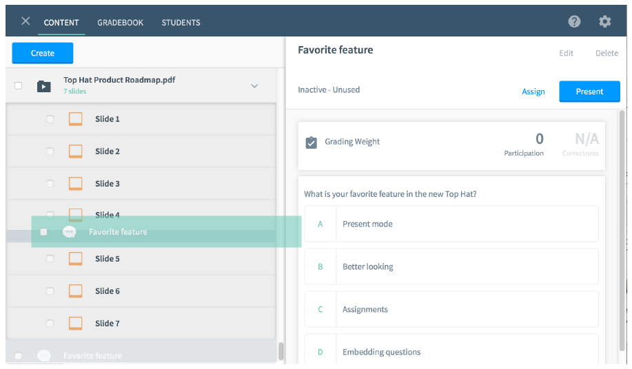Click the Slide 1 slide icon

pos(75,119)
